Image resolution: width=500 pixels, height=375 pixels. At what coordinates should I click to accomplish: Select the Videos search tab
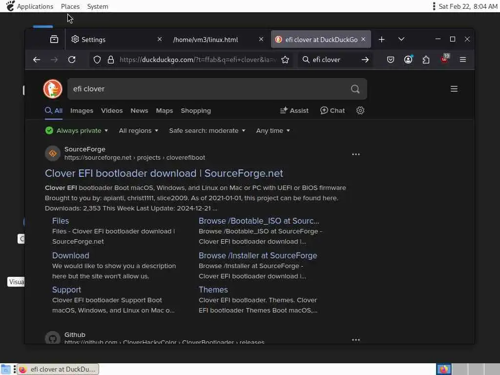point(112,111)
